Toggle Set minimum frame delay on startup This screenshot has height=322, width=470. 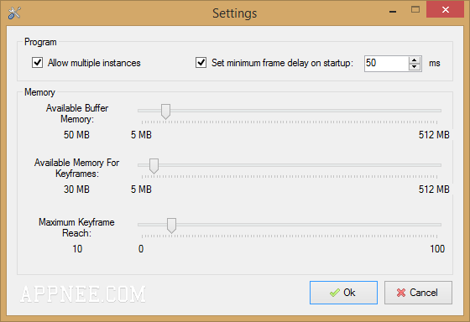click(x=201, y=63)
